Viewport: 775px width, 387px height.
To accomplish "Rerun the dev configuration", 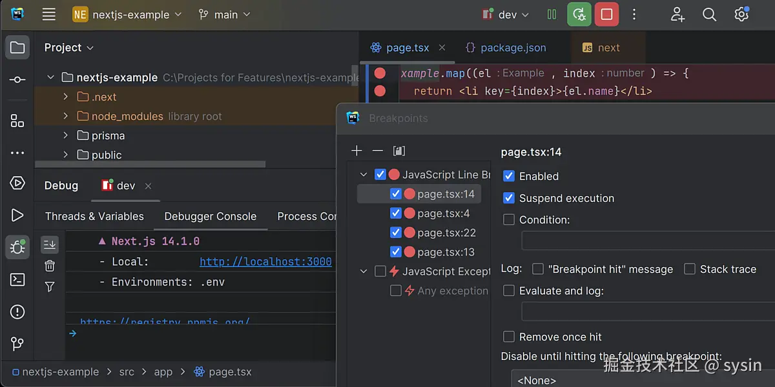I will coord(579,14).
